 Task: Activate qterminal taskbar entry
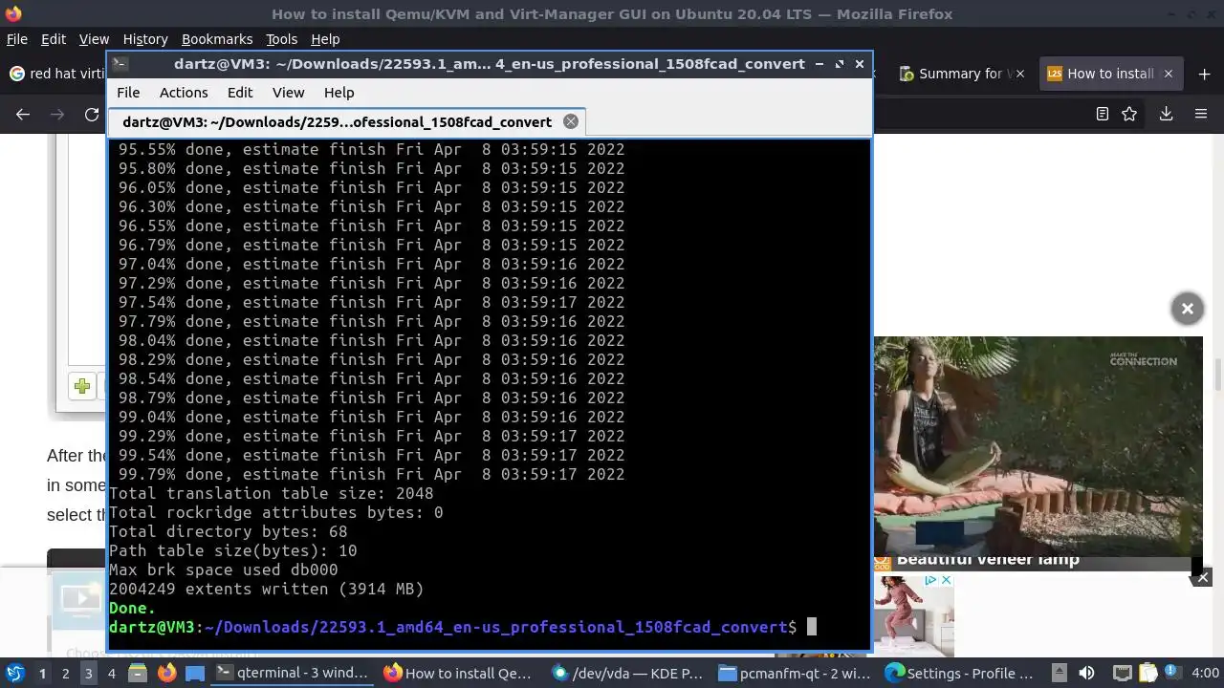pos(293,674)
